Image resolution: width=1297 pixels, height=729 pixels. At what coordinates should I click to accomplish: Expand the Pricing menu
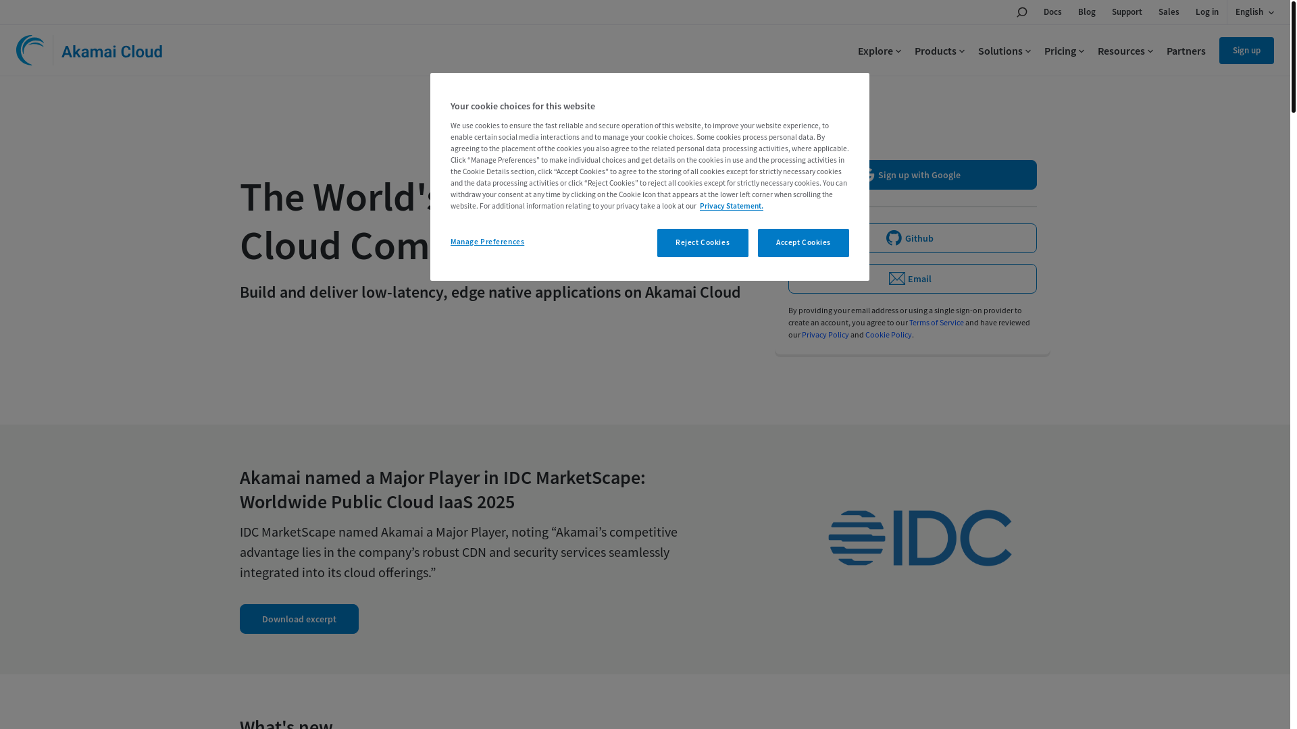[x=1064, y=51]
